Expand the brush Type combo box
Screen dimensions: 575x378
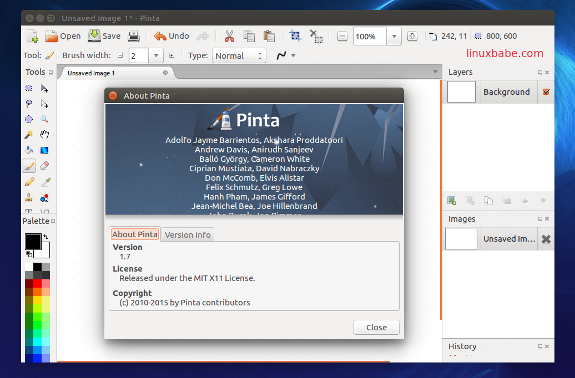click(x=259, y=55)
